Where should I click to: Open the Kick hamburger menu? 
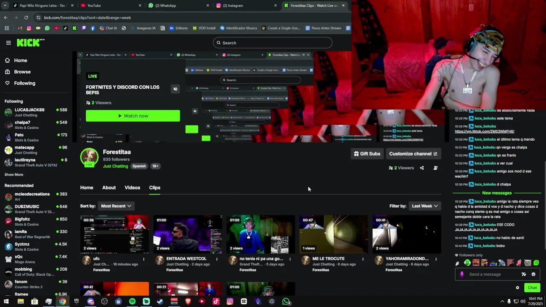coord(8,43)
